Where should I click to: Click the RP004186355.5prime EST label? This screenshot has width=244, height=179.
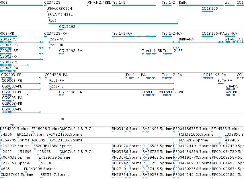[x=192, y=129]
